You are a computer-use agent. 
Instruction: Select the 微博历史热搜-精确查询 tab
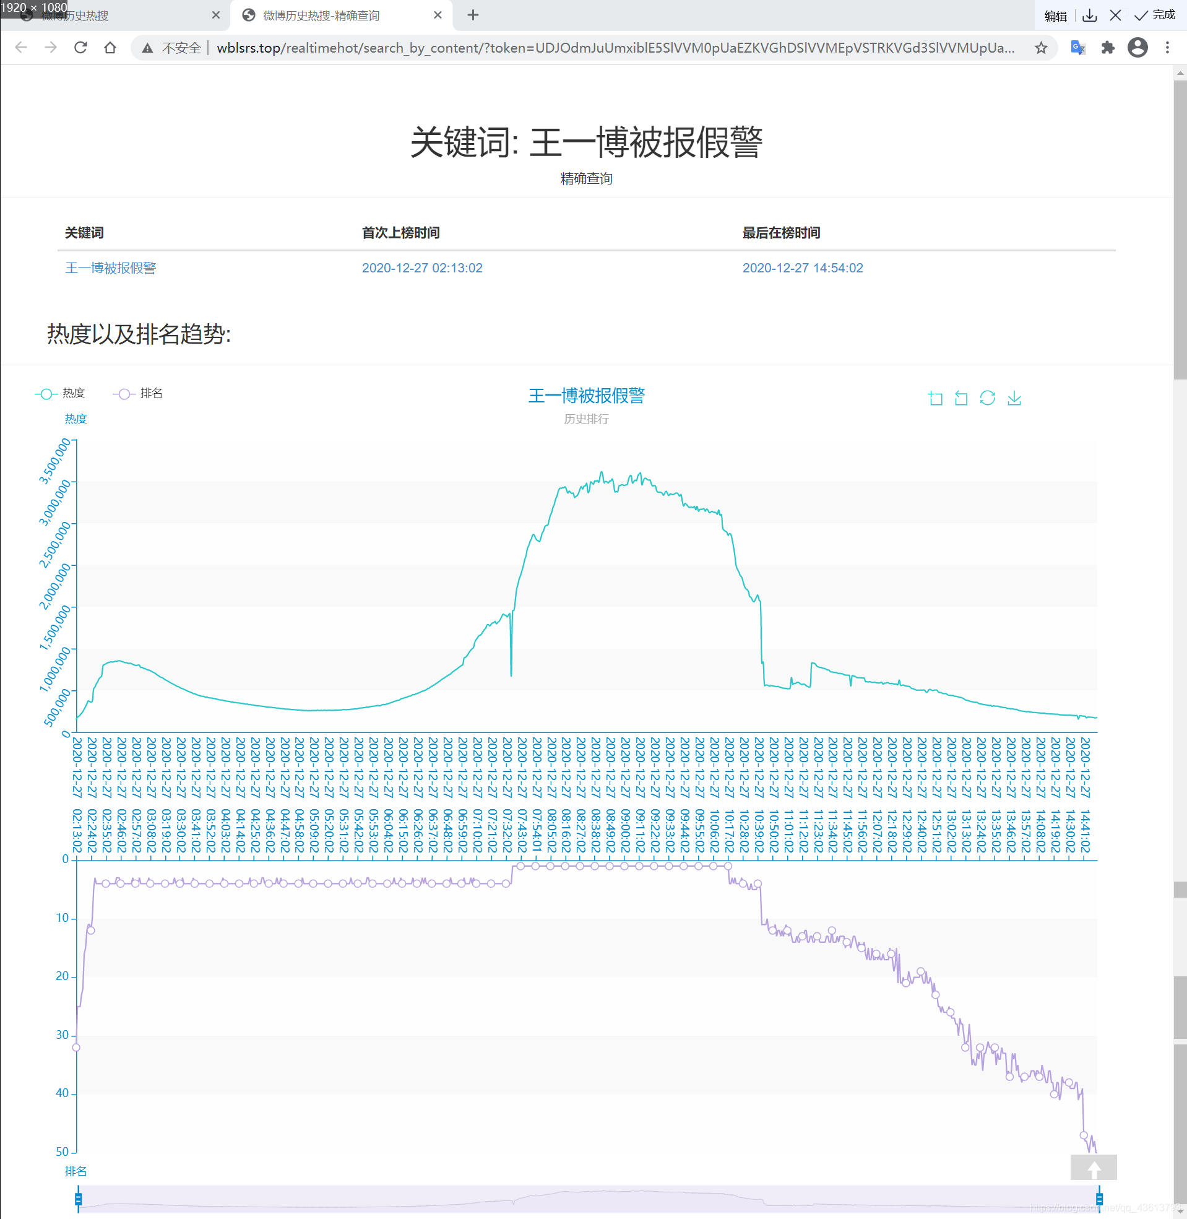(x=342, y=15)
